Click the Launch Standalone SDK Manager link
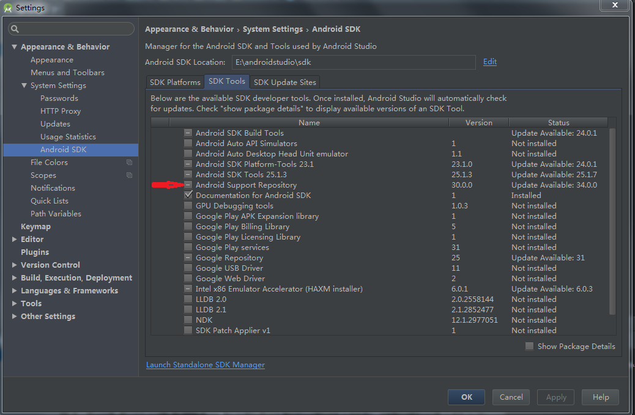 [206, 365]
